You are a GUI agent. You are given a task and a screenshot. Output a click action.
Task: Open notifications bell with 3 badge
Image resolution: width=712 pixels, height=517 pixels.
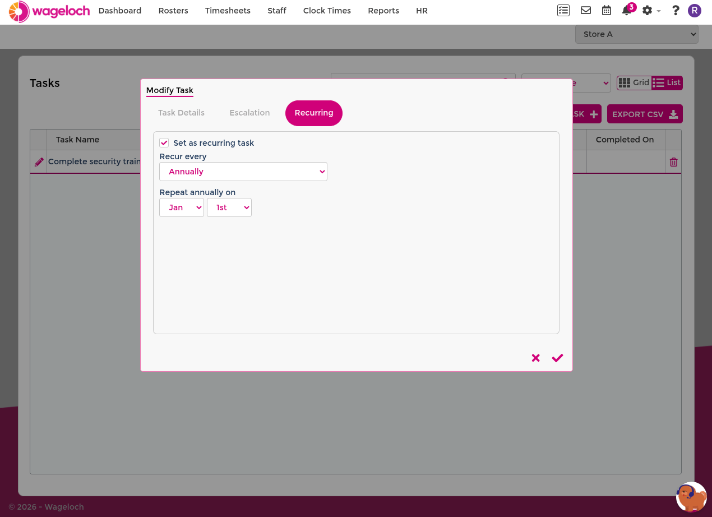coord(627,10)
